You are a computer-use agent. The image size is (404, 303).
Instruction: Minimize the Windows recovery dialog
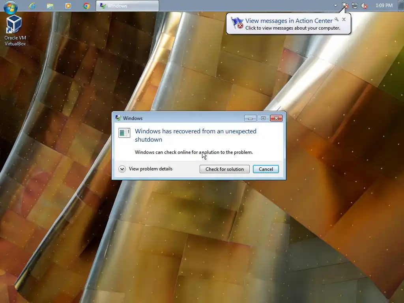click(x=250, y=118)
